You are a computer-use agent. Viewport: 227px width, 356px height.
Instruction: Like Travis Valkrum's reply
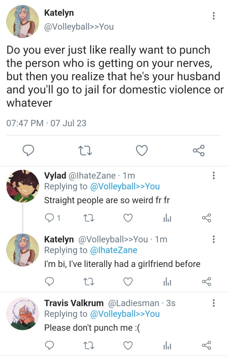[128, 345]
